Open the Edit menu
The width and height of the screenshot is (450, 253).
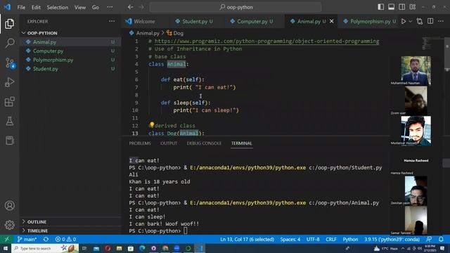36,7
